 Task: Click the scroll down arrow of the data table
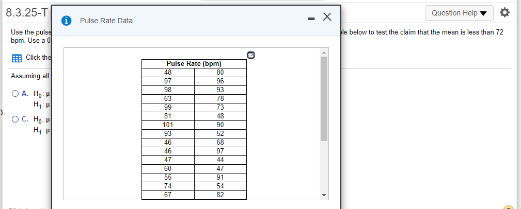click(324, 195)
